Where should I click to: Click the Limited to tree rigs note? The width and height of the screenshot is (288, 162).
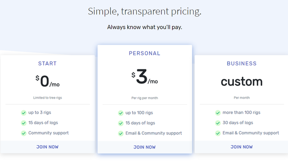point(48,98)
